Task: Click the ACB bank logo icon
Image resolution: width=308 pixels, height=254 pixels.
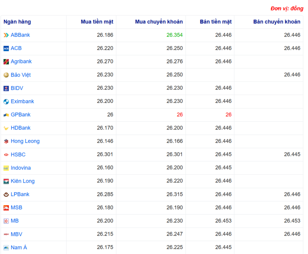Action: point(6,48)
